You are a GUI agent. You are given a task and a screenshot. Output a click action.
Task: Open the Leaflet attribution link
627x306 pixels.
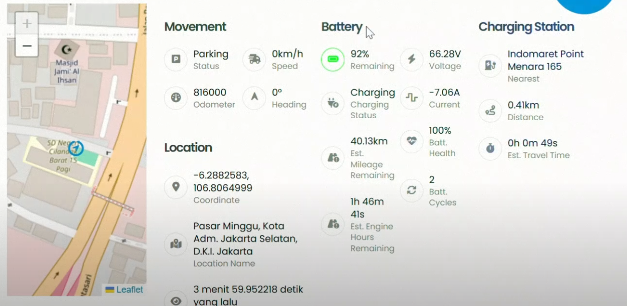click(124, 290)
